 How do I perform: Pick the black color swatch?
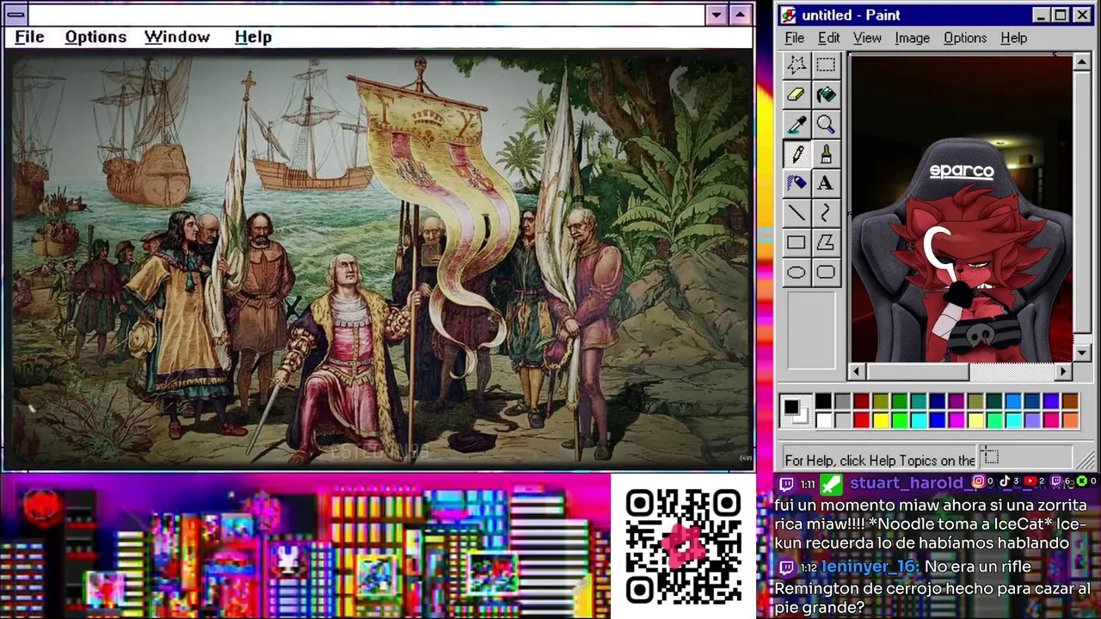coord(823,401)
